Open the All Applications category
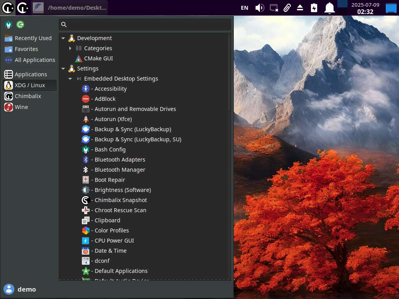The height and width of the screenshot is (299, 399). 35,60
